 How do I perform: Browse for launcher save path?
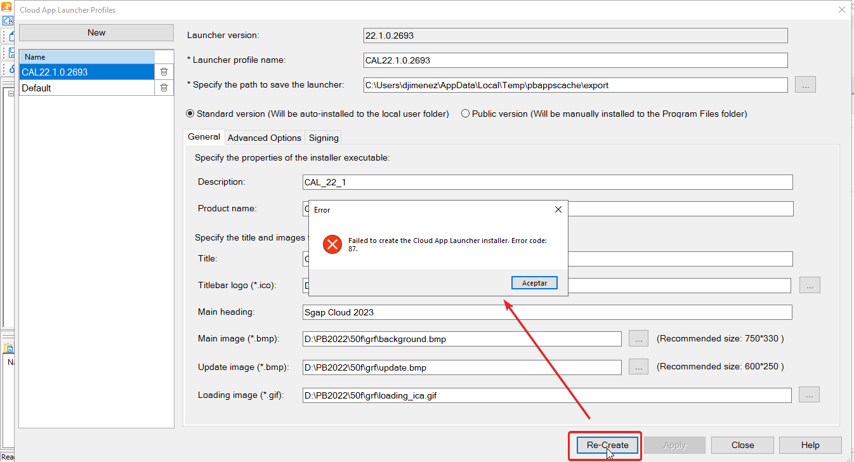click(x=805, y=85)
